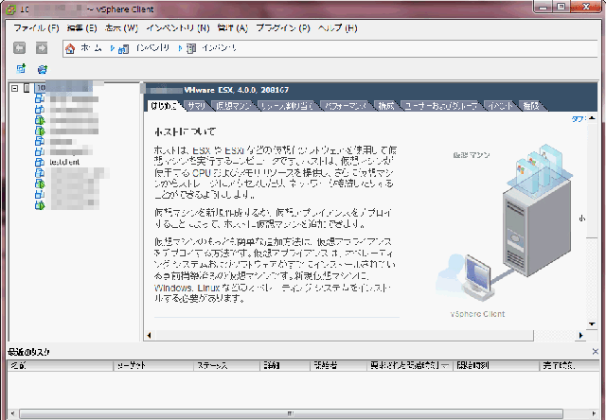Close the Recent Tasks panel with X
The width and height of the screenshot is (606, 420).
point(596,352)
